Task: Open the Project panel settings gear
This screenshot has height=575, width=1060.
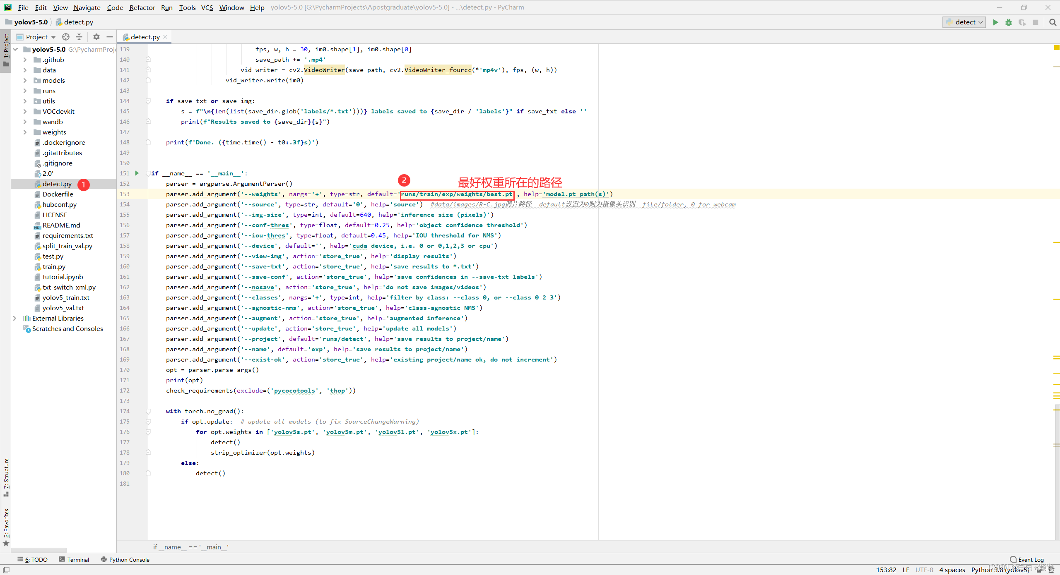Action: (96, 37)
